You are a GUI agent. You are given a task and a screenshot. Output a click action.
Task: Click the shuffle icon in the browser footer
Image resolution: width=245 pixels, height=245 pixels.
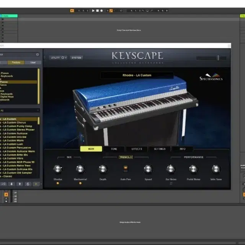[x=3, y=184]
